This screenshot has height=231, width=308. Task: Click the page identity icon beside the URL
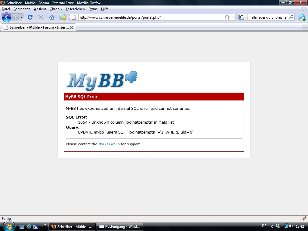pyautogui.click(x=74, y=17)
